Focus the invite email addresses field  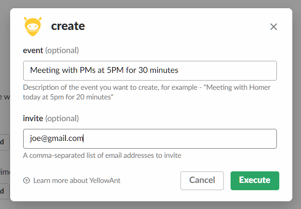[x=150, y=139]
